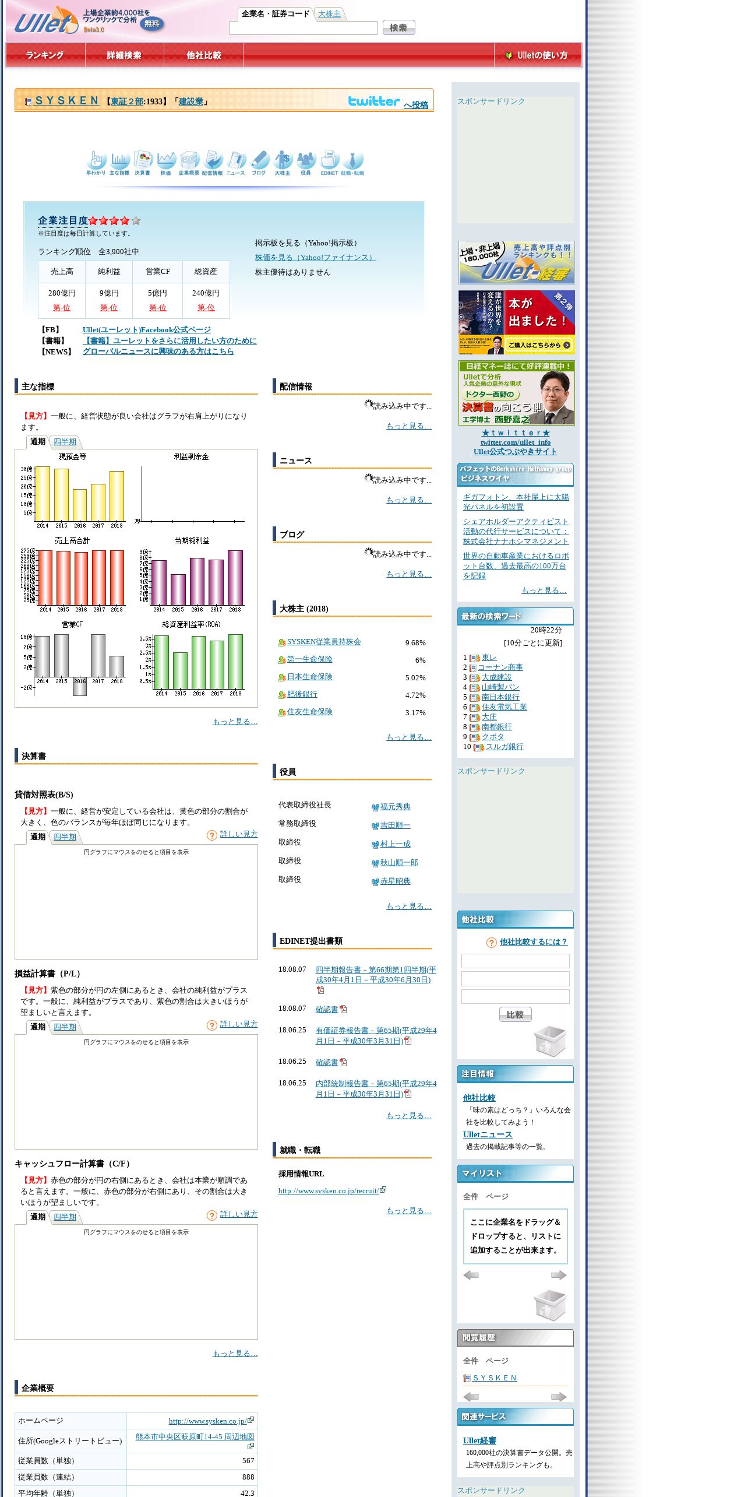Viewport: 748px width, 1497px height.
Task: Open 四半期報告書 第66期 EDINET link
Action: pyautogui.click(x=376, y=975)
